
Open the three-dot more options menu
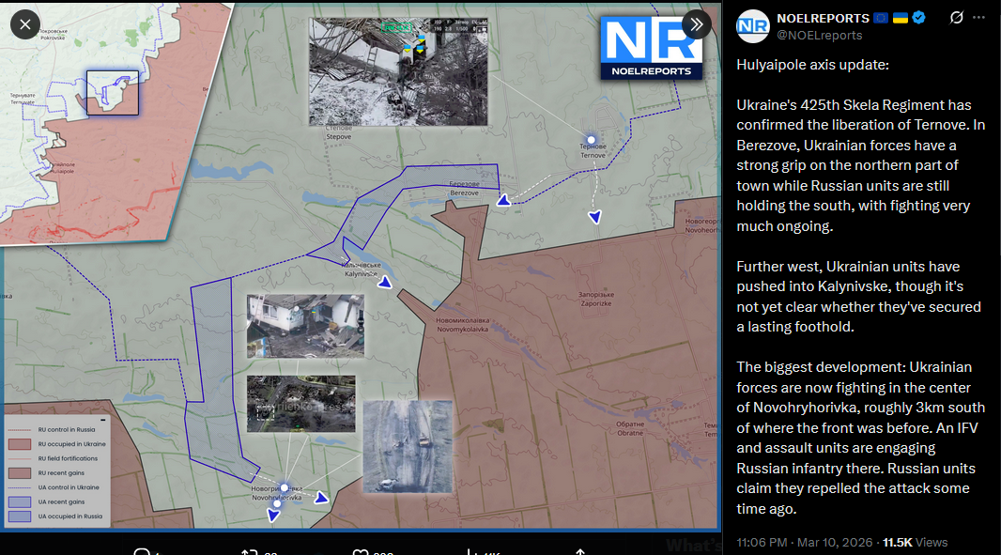[978, 18]
